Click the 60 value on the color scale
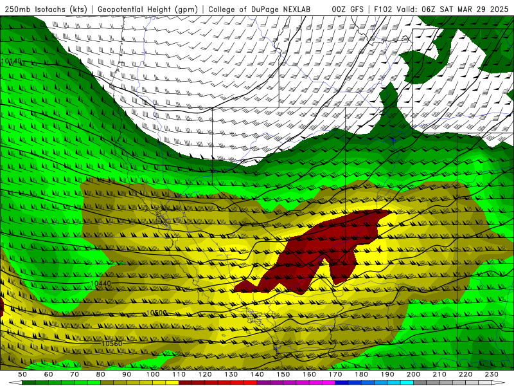 (48, 374)
